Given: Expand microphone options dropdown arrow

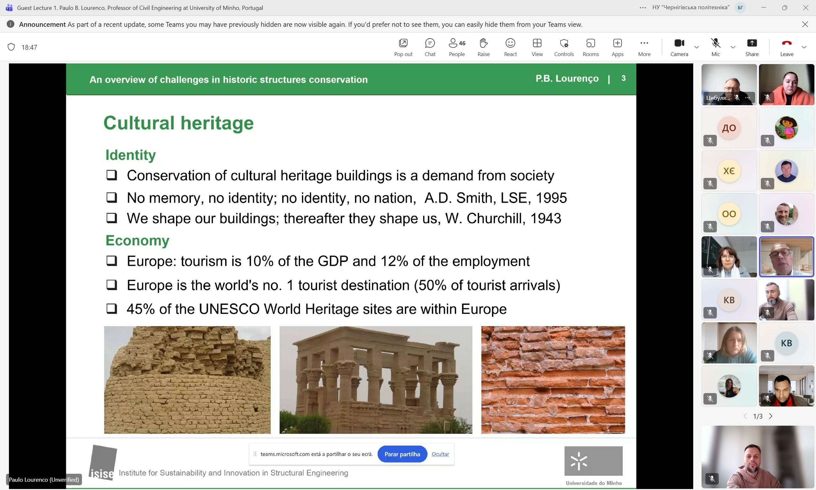Looking at the screenshot, I should pyautogui.click(x=733, y=47).
